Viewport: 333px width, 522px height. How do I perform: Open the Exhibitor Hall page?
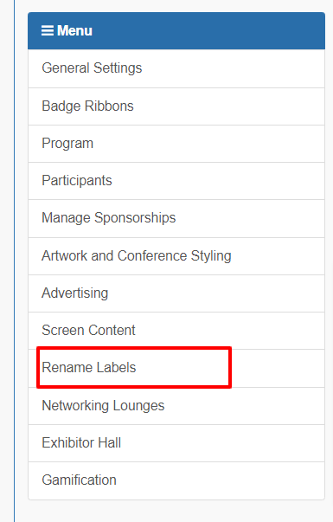point(176,443)
